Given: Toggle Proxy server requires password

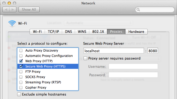Looking at the screenshot, I should [x=85, y=58].
